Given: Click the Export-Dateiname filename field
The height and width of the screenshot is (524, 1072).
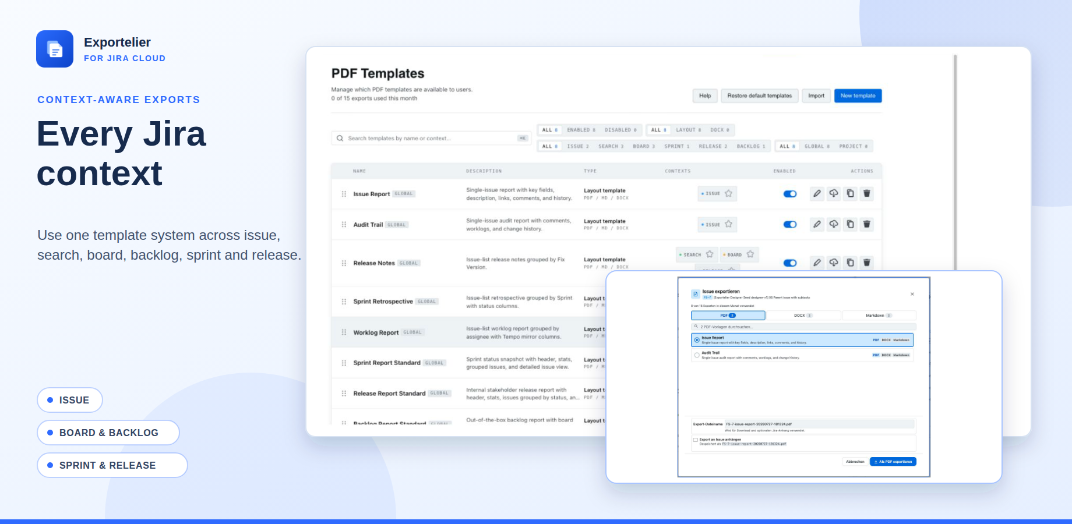Looking at the screenshot, I should (819, 424).
